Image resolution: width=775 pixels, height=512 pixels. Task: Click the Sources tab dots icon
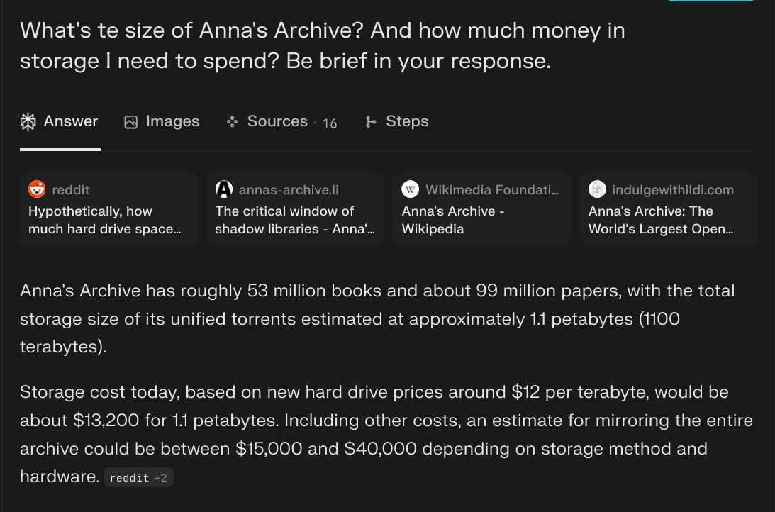point(232,121)
